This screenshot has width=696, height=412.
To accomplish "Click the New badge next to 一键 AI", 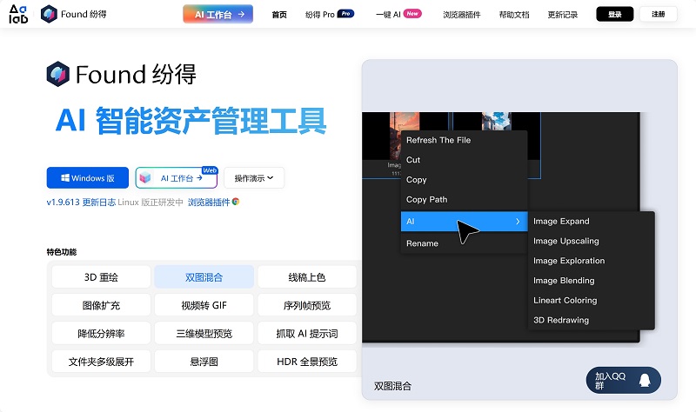I will [412, 14].
